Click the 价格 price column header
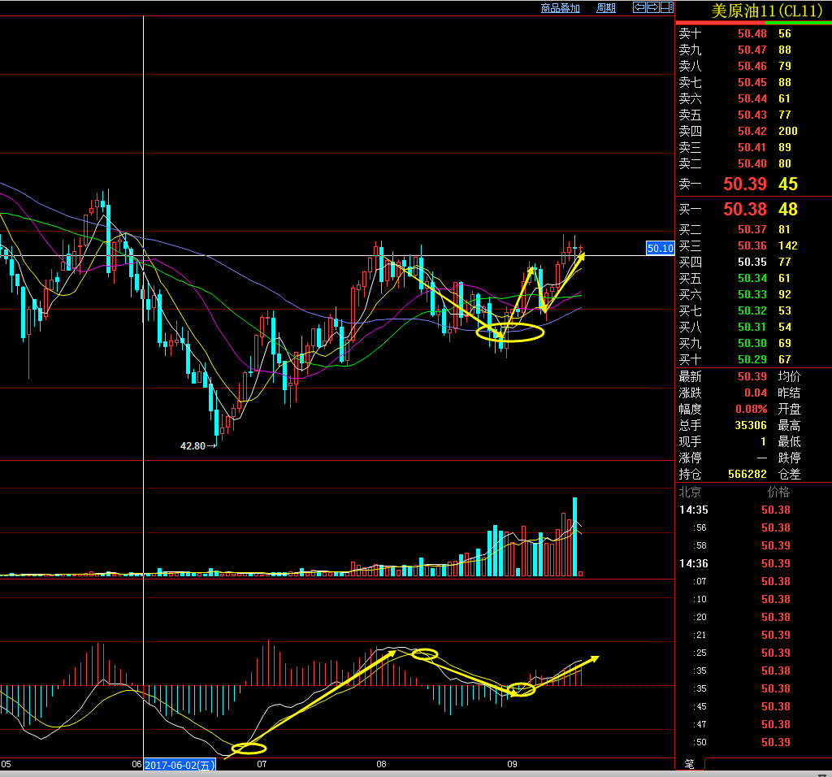 pyautogui.click(x=778, y=492)
